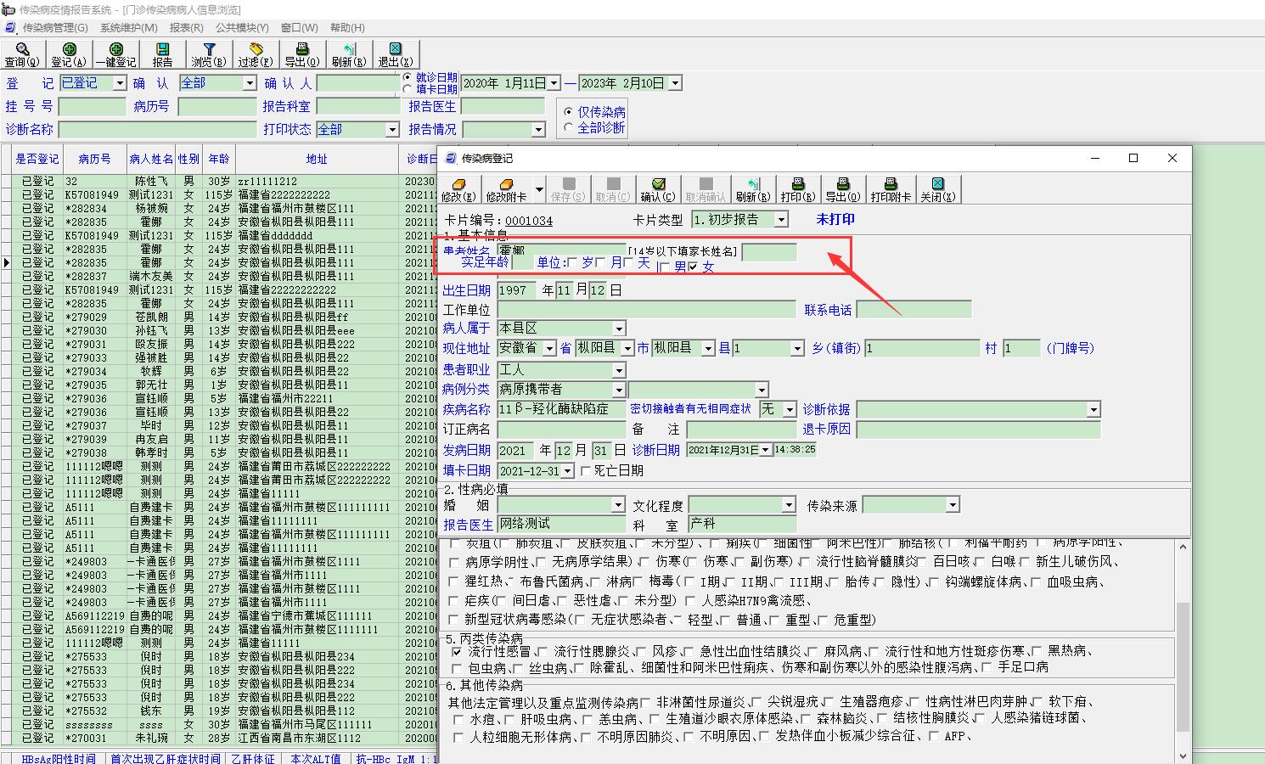Image resolution: width=1265 pixels, height=764 pixels.
Task: Click the 病历号 column header
Action: (x=94, y=160)
